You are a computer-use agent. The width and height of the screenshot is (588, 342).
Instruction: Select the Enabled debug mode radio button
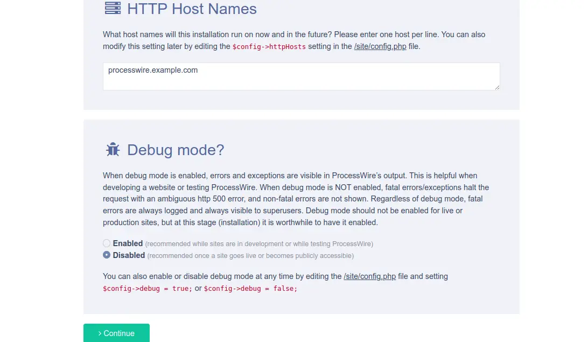pyautogui.click(x=107, y=243)
